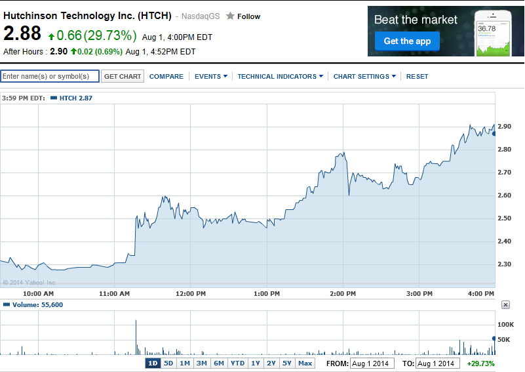Click the Hutchinson Technology Inc. (HTCH) title
525x372 pixels.
(87, 16)
